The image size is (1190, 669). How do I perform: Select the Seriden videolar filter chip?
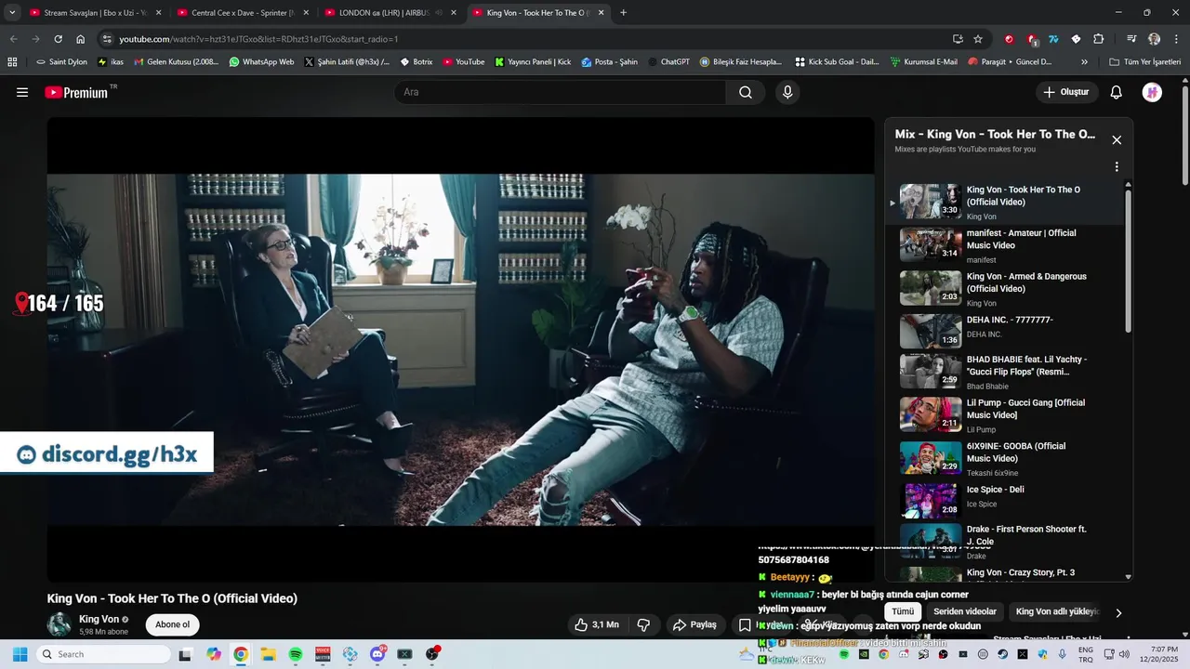965,611
